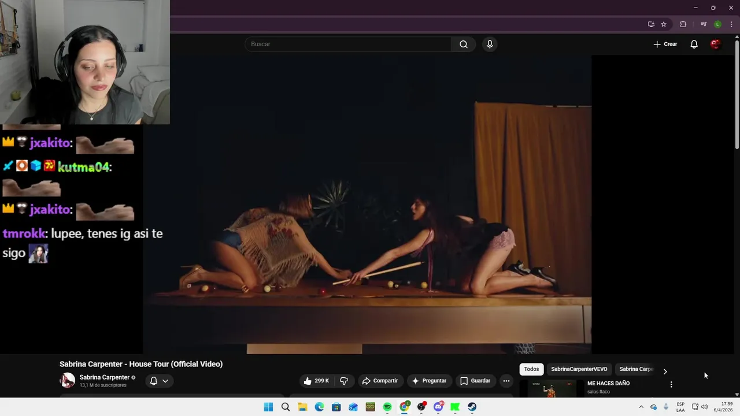The image size is (740, 416).
Task: Open more actions ellipsis under video
Action: pyautogui.click(x=506, y=381)
